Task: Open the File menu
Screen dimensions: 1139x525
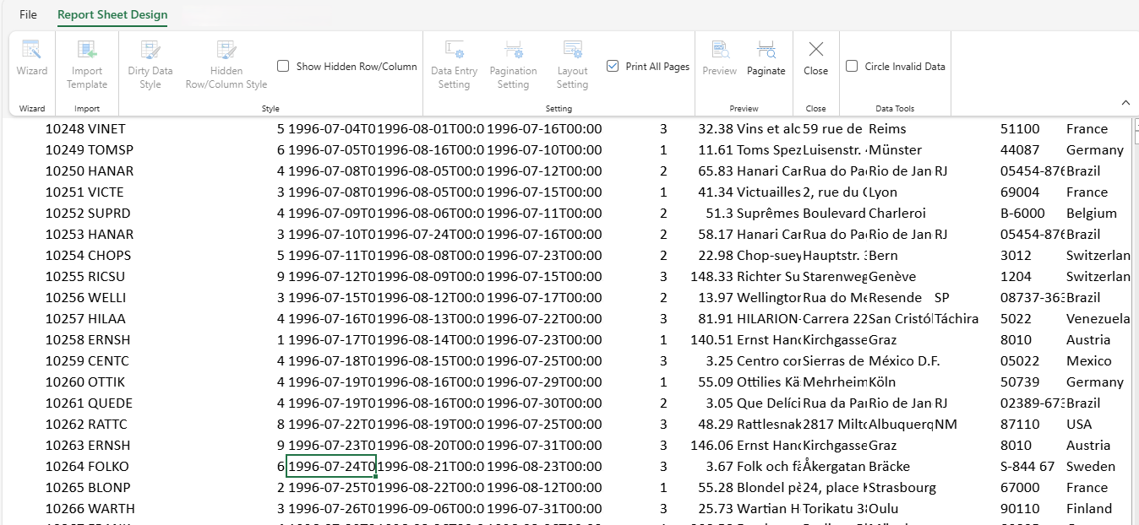Action: click(28, 14)
